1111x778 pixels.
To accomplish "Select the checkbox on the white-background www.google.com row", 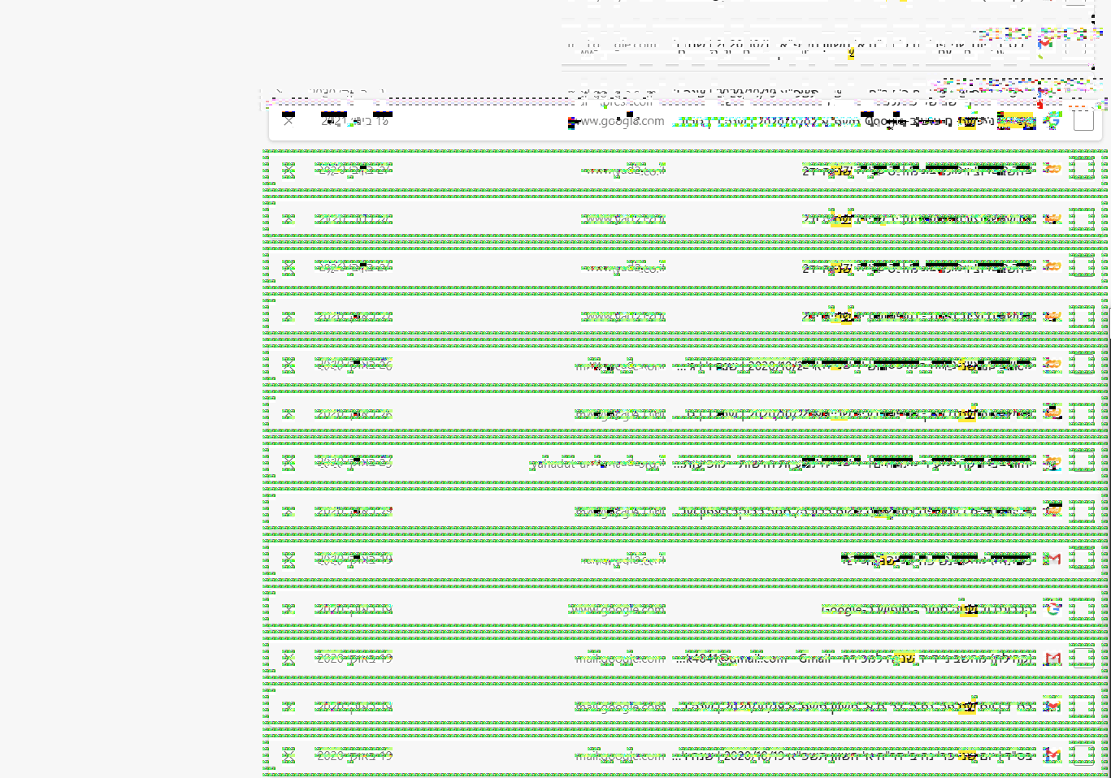I will pos(1083,121).
